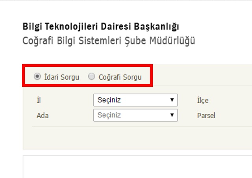Open the İl Seçiniz dropdown
Viewport: 252px width, 178px height.
135,100
